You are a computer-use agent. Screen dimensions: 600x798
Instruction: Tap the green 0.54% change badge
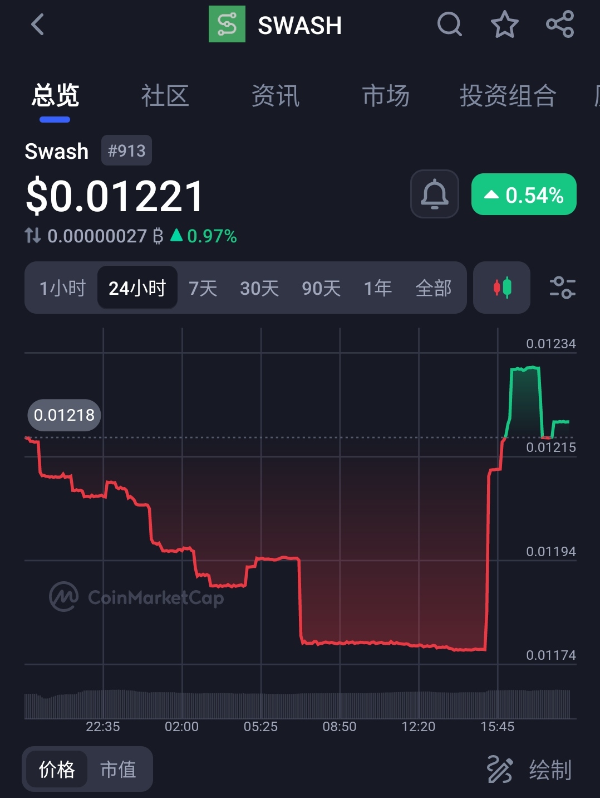524,194
